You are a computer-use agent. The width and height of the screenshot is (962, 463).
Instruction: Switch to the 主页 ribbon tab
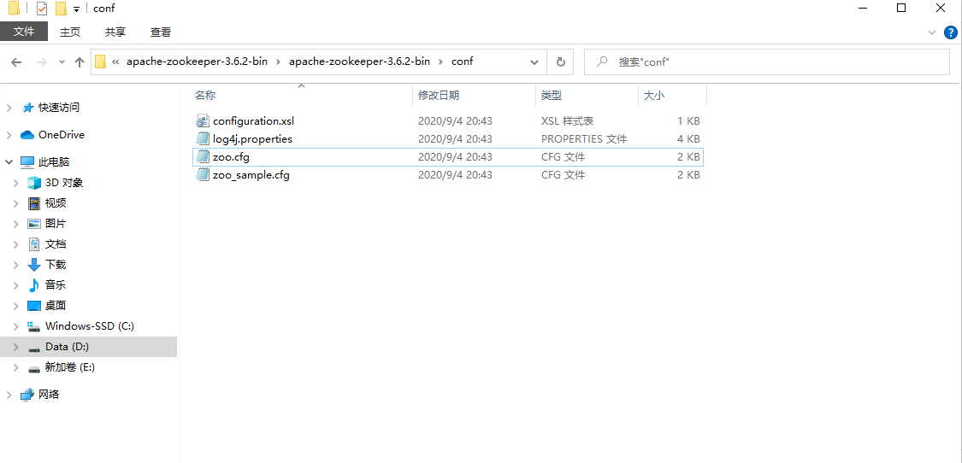[70, 32]
